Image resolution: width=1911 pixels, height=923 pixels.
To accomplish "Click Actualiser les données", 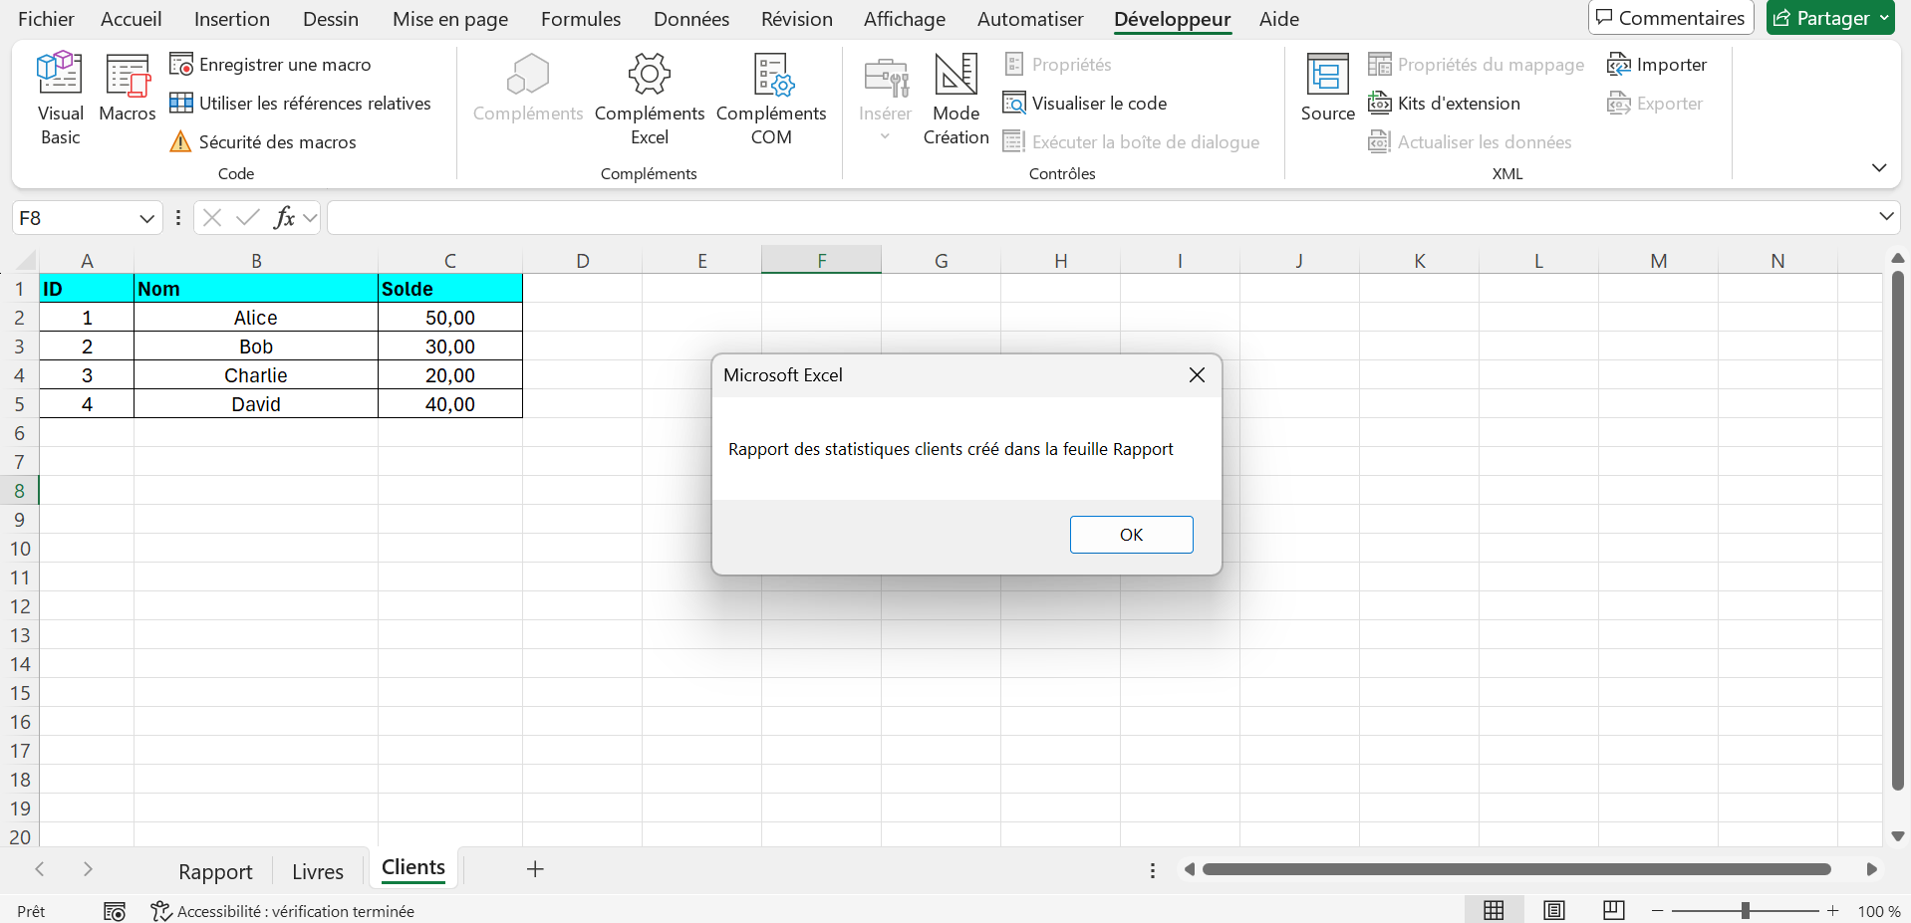I will [x=1470, y=142].
